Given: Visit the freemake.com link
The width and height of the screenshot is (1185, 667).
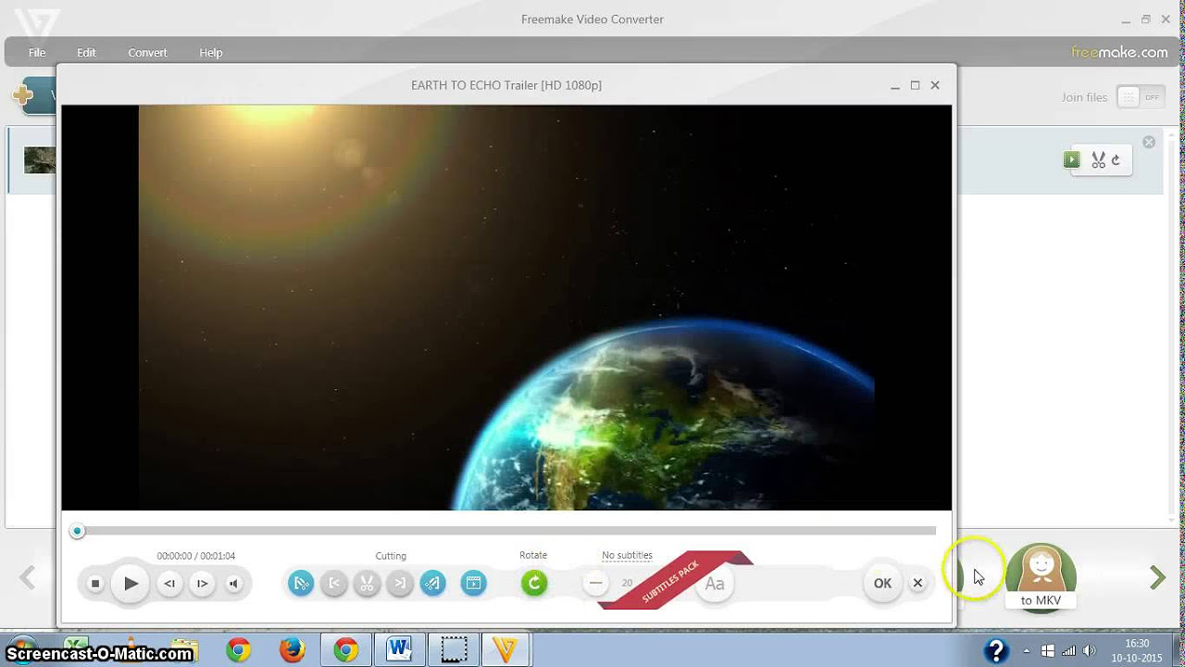Looking at the screenshot, I should click(x=1119, y=52).
